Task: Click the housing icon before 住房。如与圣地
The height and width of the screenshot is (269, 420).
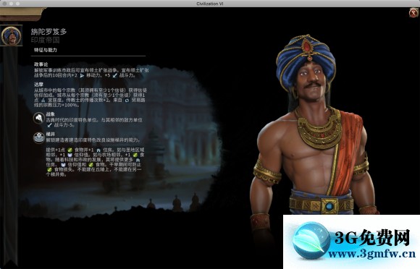Action: pos(98,150)
